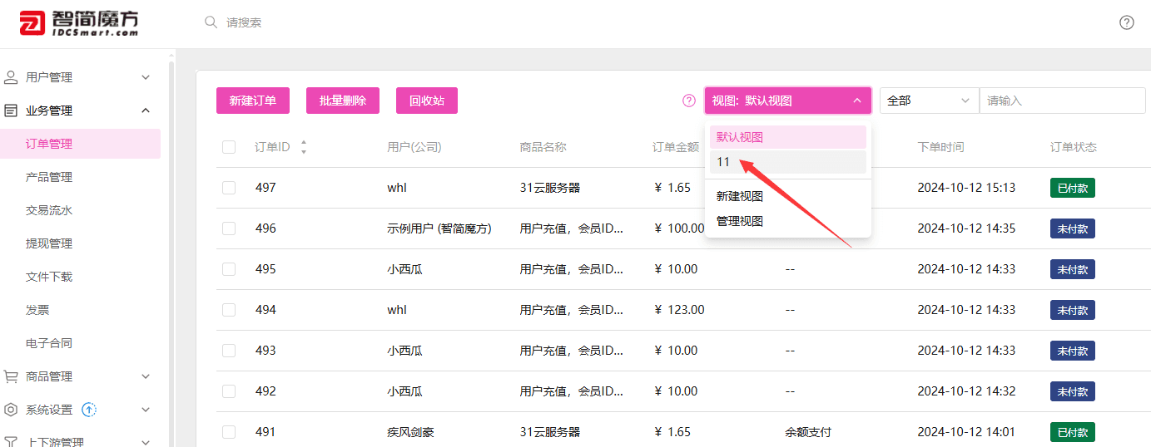Image resolution: width=1151 pixels, height=447 pixels.
Task: Open 订单管理 in the sidebar
Action: pyautogui.click(x=80, y=144)
